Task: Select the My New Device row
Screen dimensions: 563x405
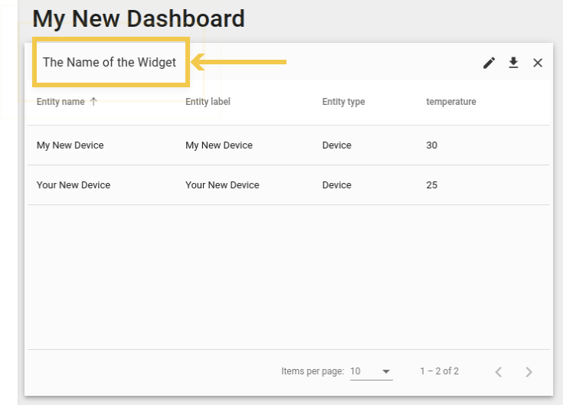Action: (288, 145)
